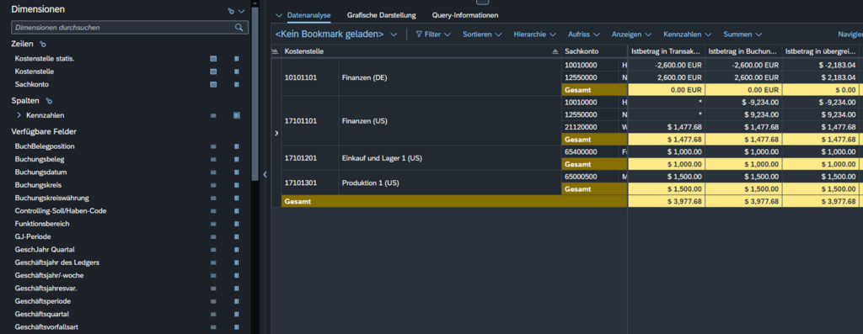Click Sachkonto cell 65000500

coord(590,177)
